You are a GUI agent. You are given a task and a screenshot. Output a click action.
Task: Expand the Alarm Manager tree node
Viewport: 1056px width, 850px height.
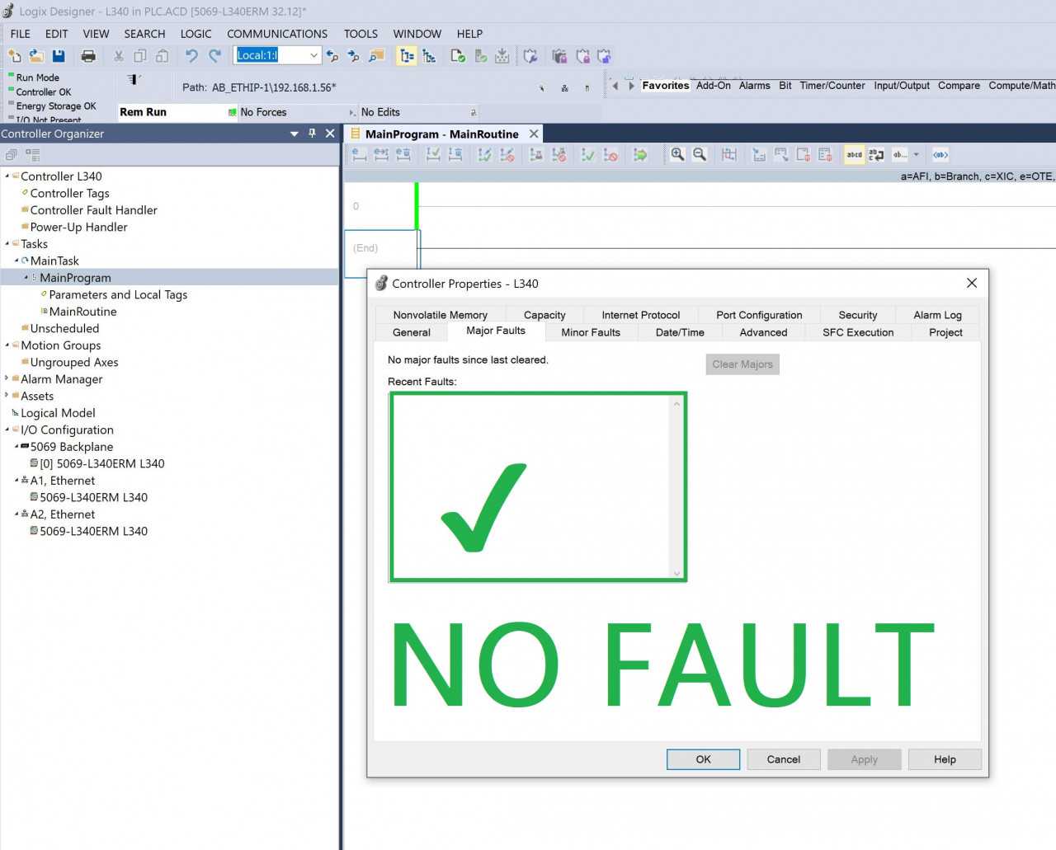(7, 379)
